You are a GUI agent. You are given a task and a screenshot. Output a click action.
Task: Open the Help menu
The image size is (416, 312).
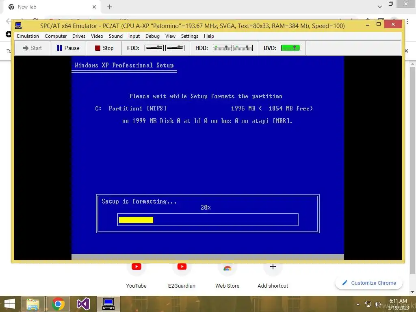coord(209,36)
